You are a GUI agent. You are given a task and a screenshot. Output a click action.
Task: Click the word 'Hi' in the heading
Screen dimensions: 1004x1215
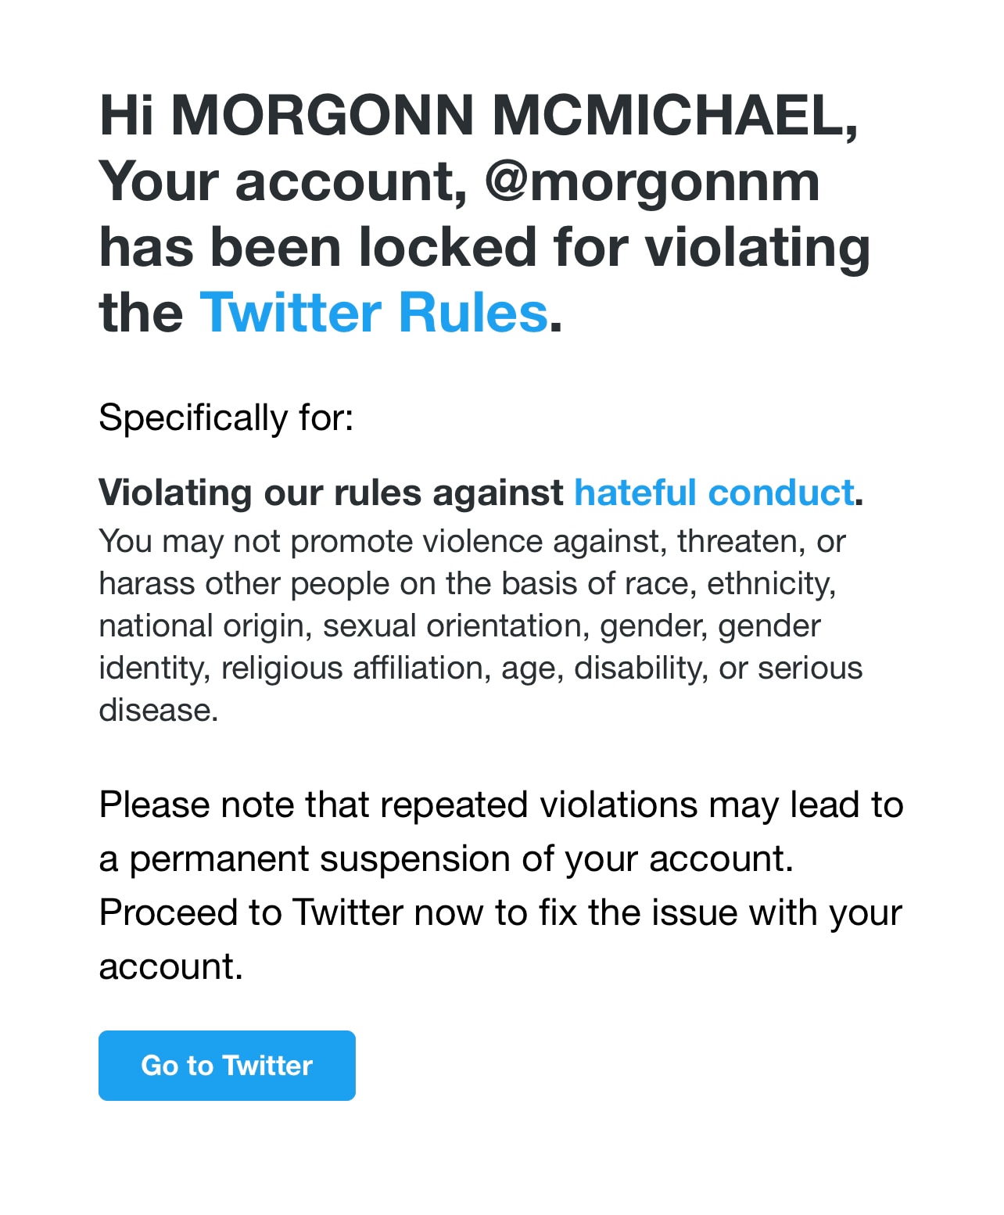[x=127, y=115]
